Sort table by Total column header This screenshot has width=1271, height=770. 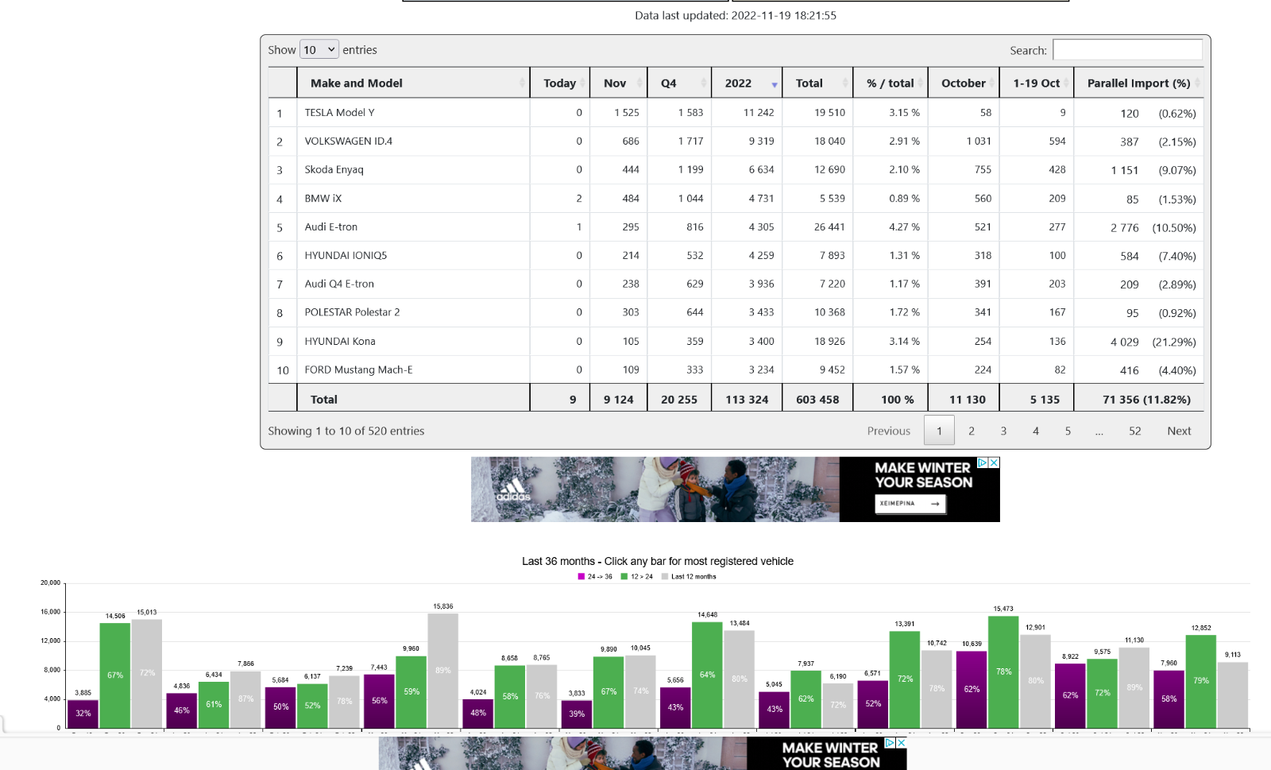click(x=817, y=83)
